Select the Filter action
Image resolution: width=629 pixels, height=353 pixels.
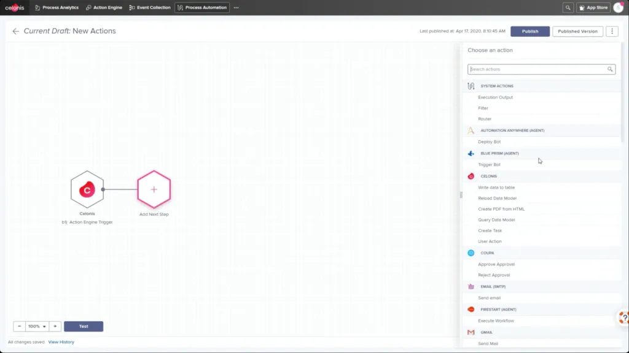(483, 108)
